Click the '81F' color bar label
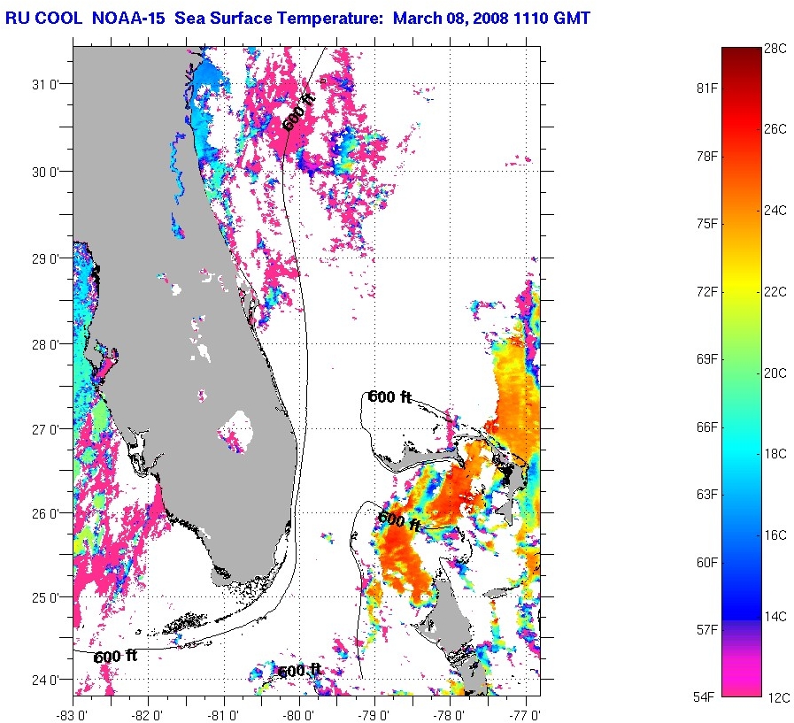 [707, 88]
